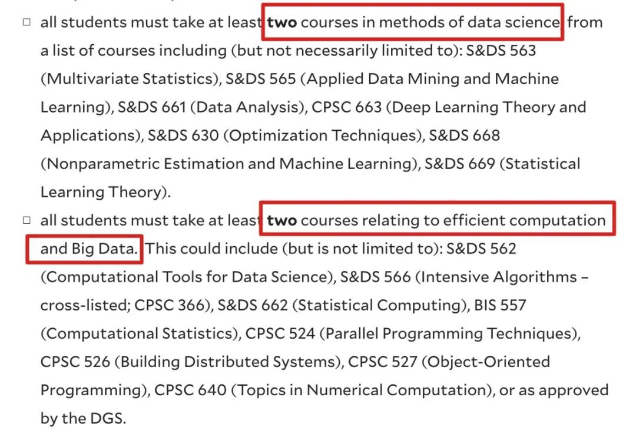Screen dimensions: 636x440
Task: Click the BIS 557 course code
Action: pos(500,305)
